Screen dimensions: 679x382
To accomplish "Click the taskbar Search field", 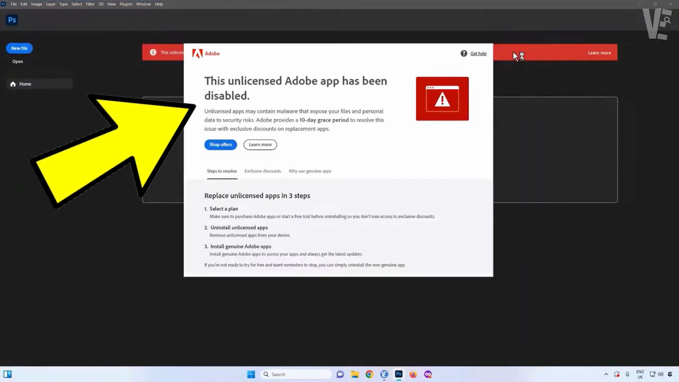I will pos(297,374).
